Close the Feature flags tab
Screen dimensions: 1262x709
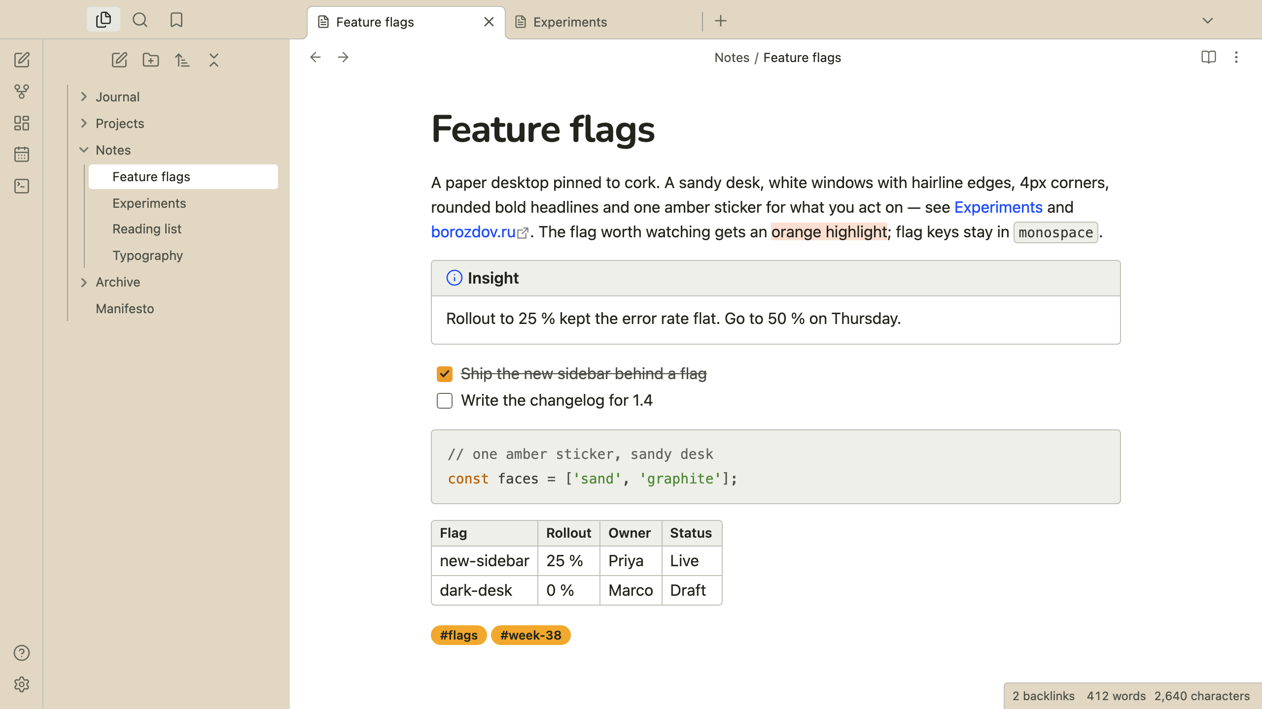489,22
